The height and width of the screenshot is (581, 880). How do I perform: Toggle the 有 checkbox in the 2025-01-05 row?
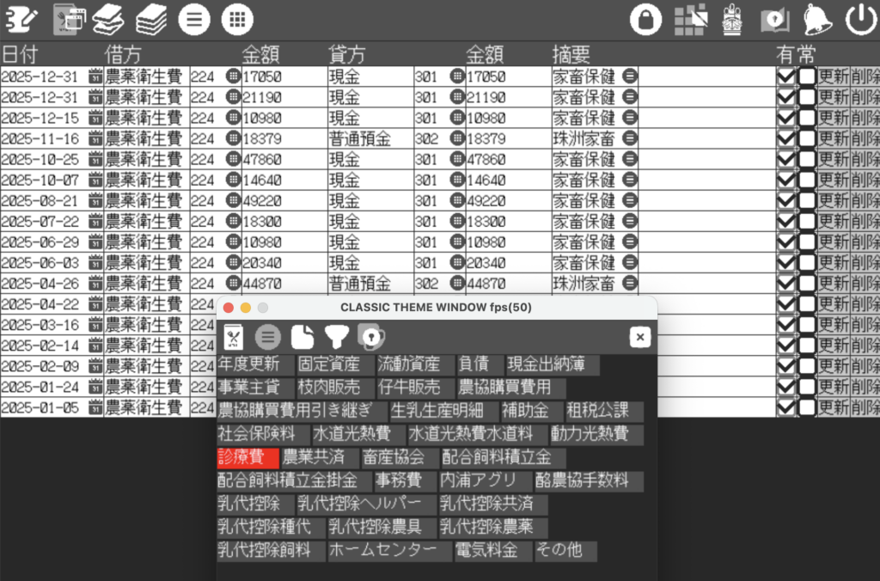(x=785, y=407)
